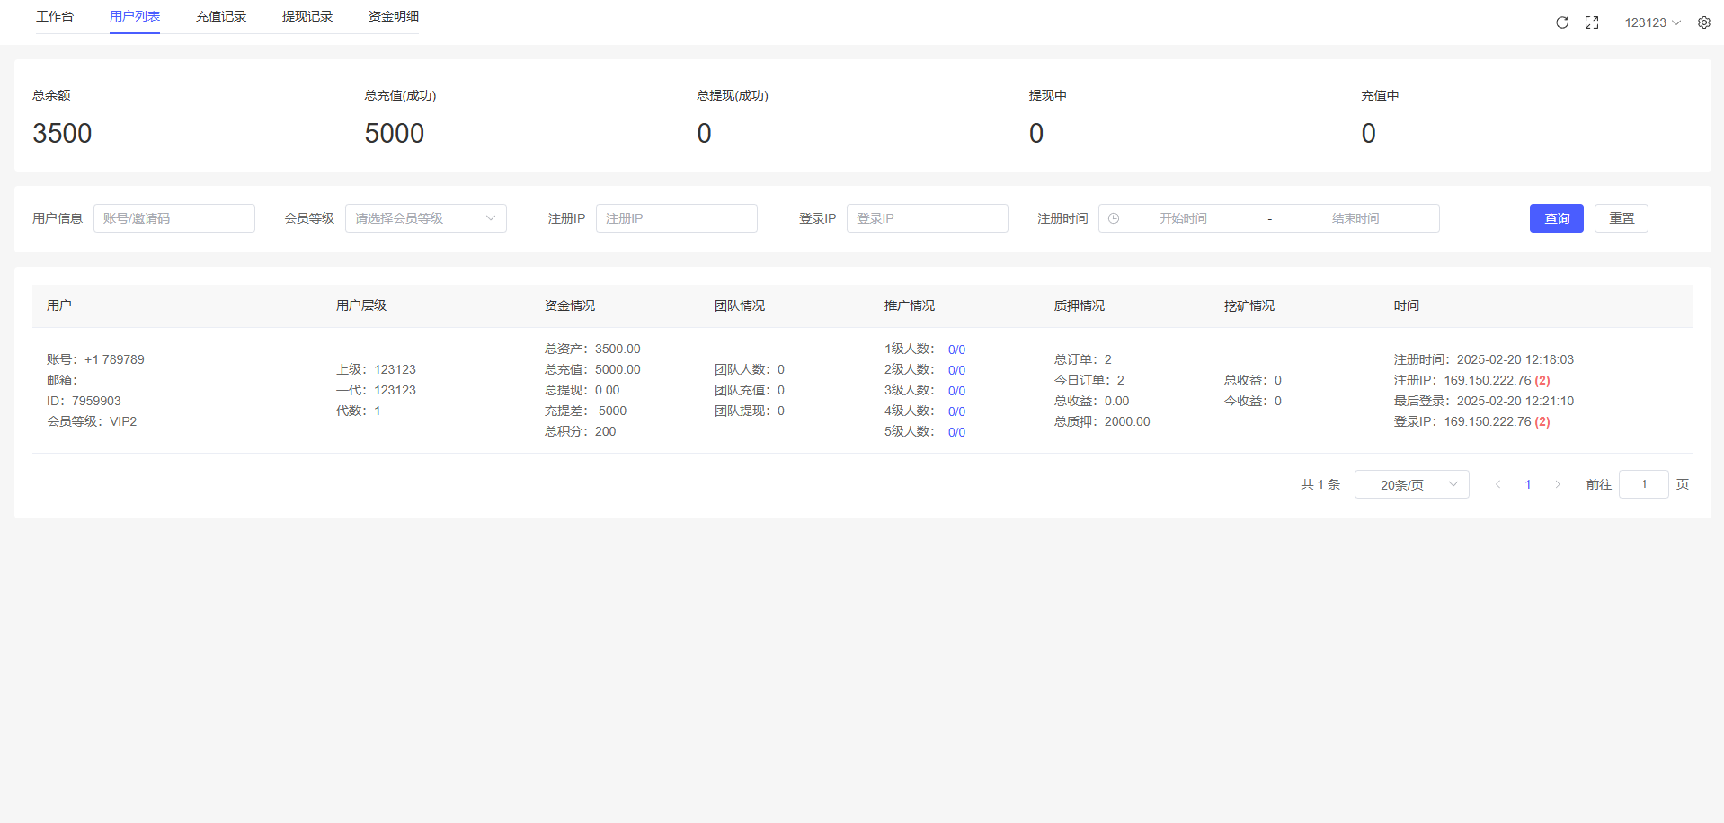Go to next page arrow
The image size is (1724, 823).
tap(1558, 484)
